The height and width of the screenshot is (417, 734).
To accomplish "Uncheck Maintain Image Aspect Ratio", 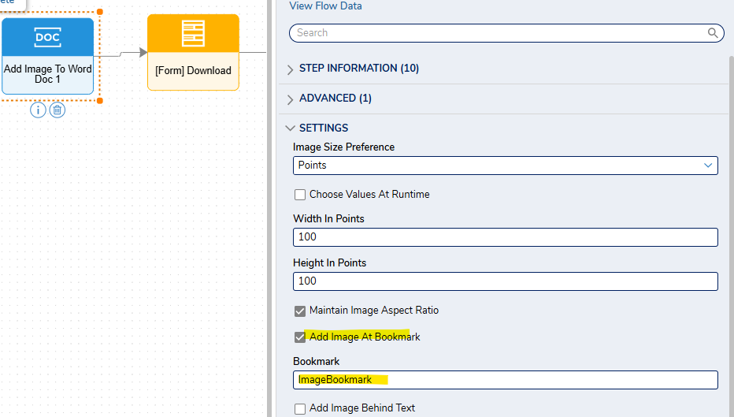I will point(300,311).
